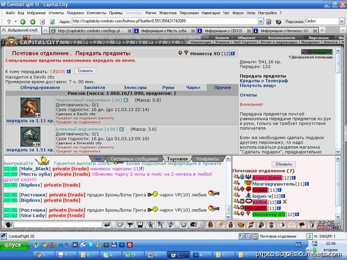The height and width of the screenshot is (260, 347).
Task: Click main frame scrollbar up arrow
Action: tap(338, 50)
